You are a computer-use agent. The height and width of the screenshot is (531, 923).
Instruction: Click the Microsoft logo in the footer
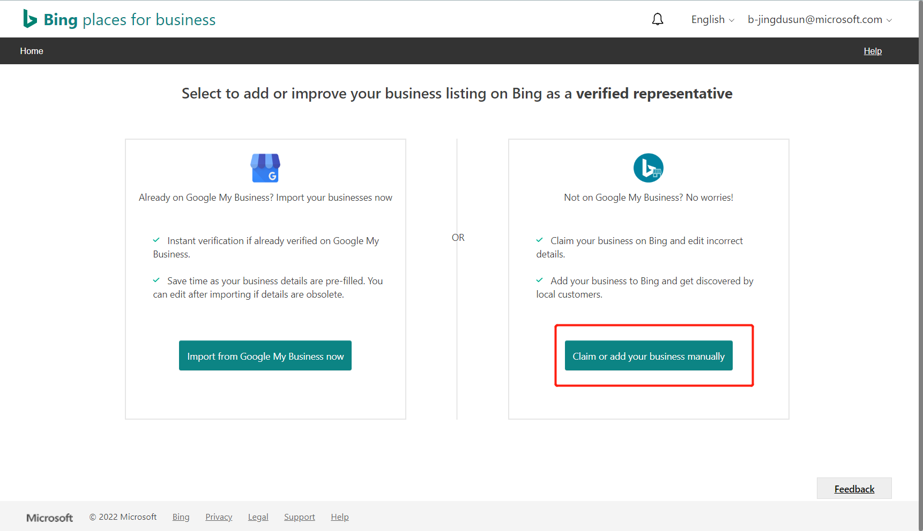tap(50, 518)
